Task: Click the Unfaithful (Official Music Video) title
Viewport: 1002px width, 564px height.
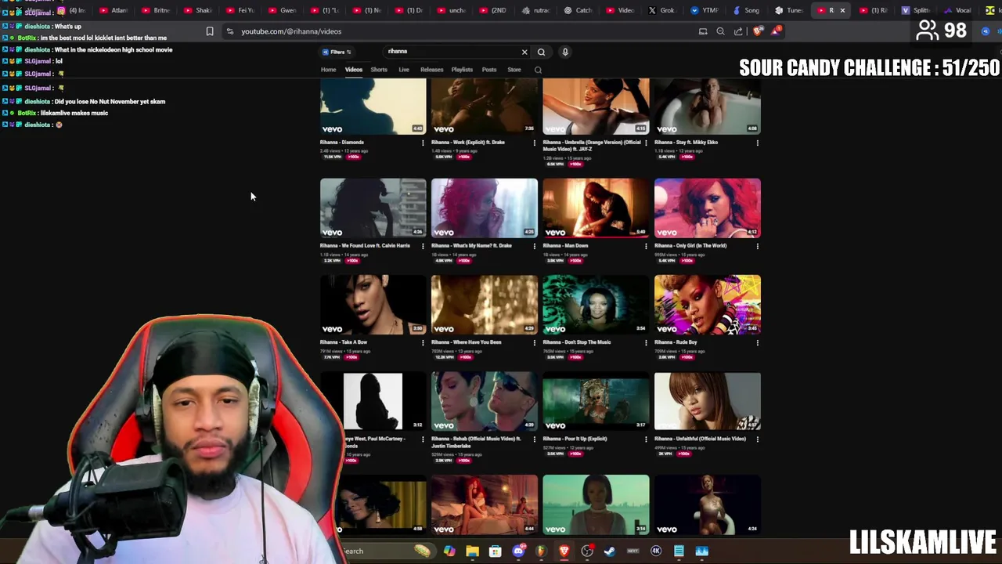Action: point(701,439)
